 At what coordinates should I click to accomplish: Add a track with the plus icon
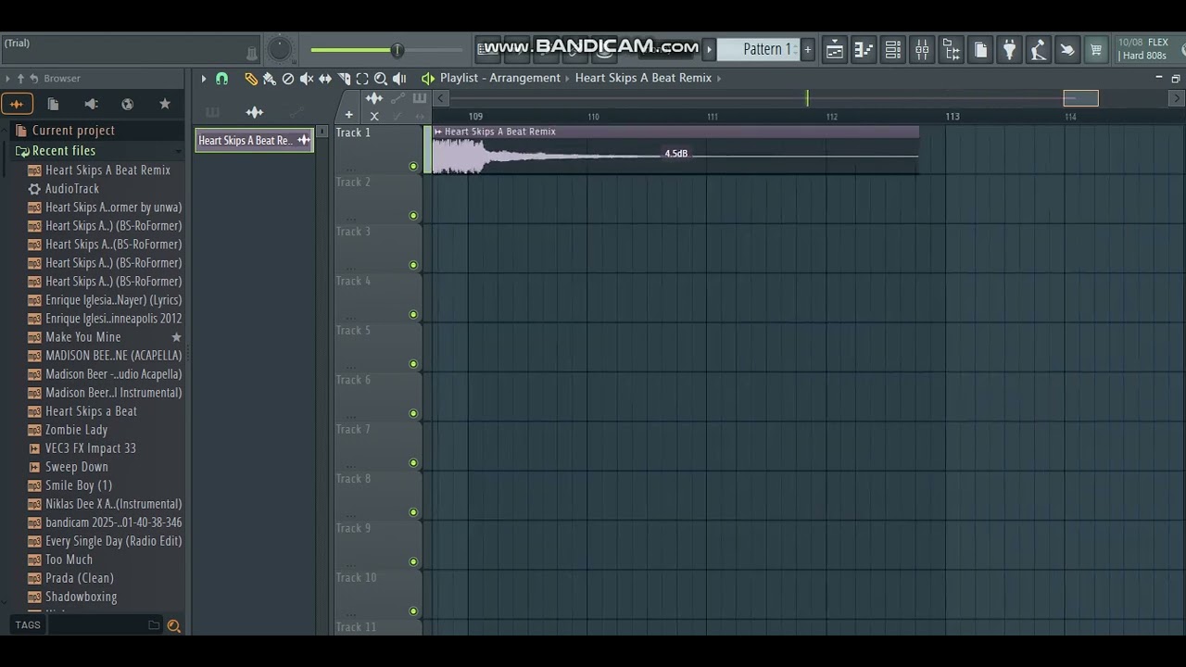click(348, 116)
